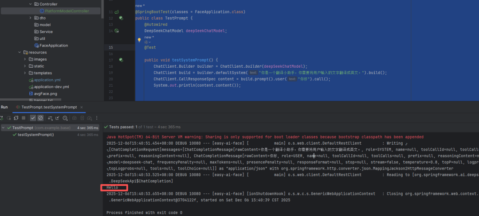Viewport: 479px width, 216px height.
Task: Expand the templates folder
Action: (25, 73)
